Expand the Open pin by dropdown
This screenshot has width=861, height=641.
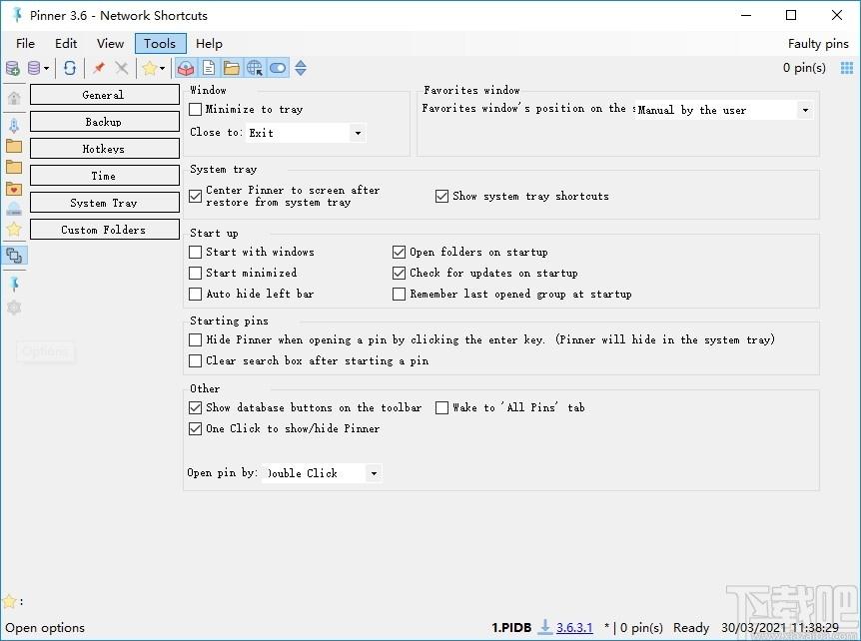374,473
